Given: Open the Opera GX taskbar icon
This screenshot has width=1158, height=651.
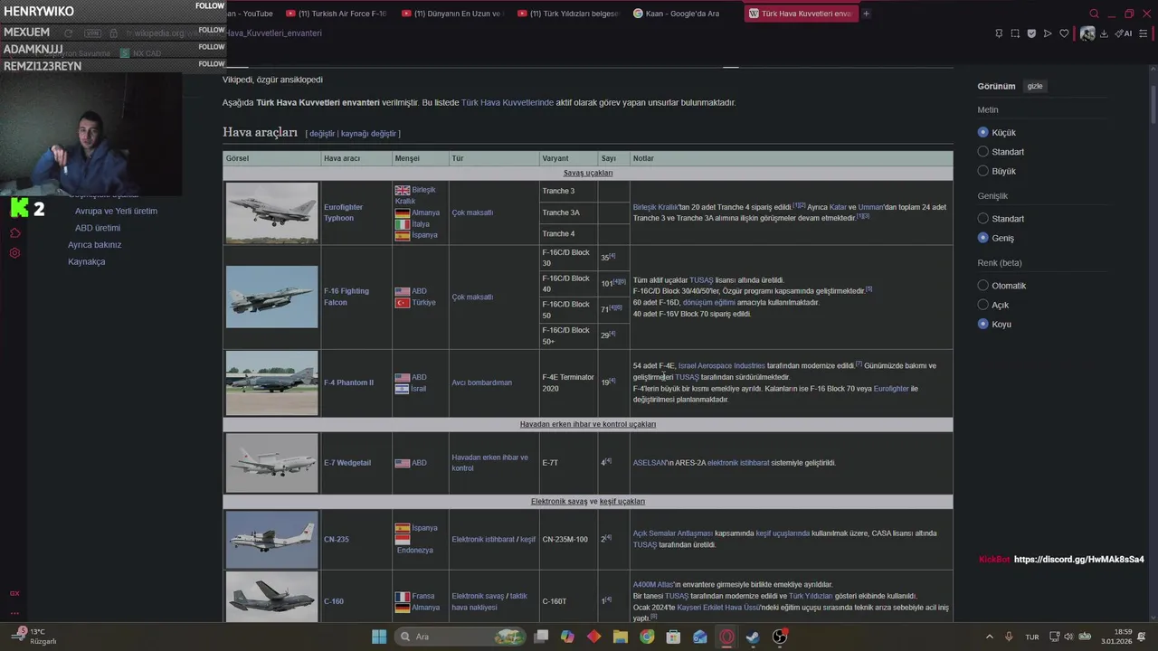Looking at the screenshot, I should tap(726, 637).
